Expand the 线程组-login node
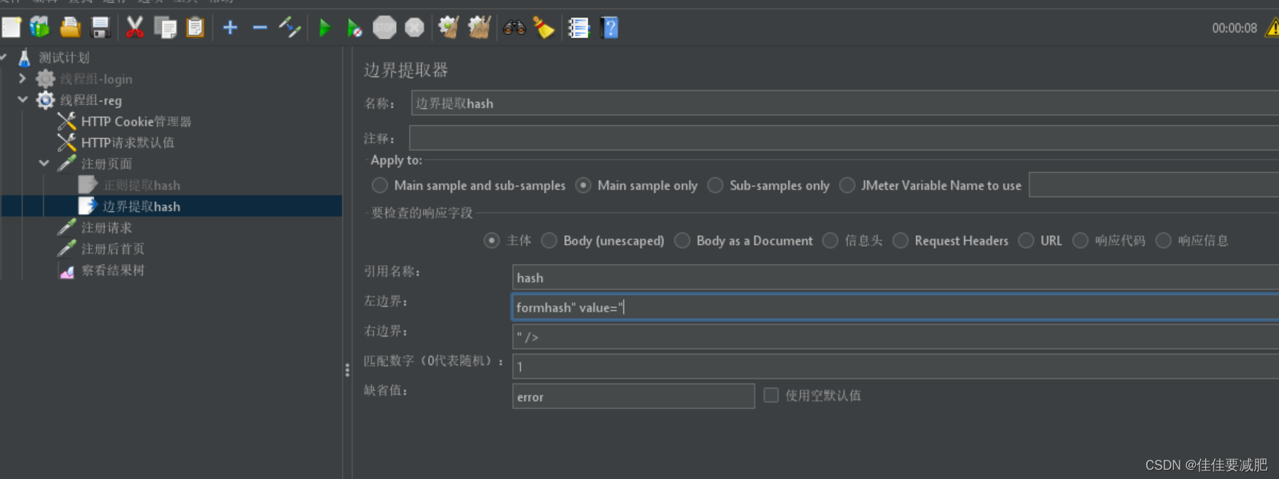This screenshot has width=1279, height=479. (22, 79)
